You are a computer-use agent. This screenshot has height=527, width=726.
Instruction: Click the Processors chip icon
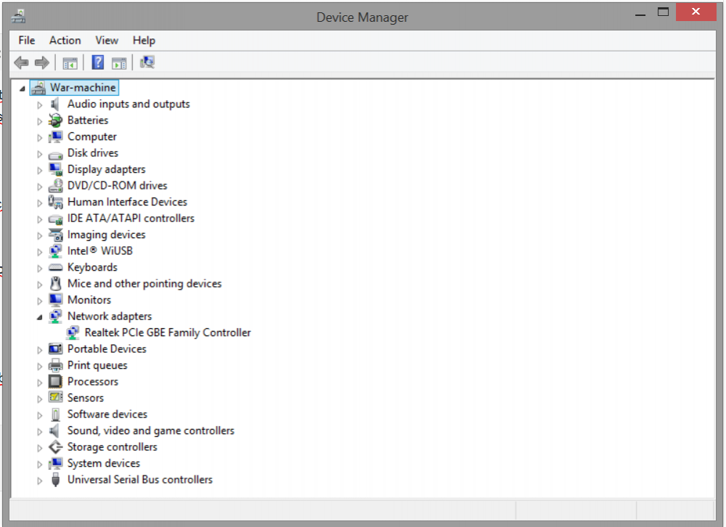click(56, 382)
